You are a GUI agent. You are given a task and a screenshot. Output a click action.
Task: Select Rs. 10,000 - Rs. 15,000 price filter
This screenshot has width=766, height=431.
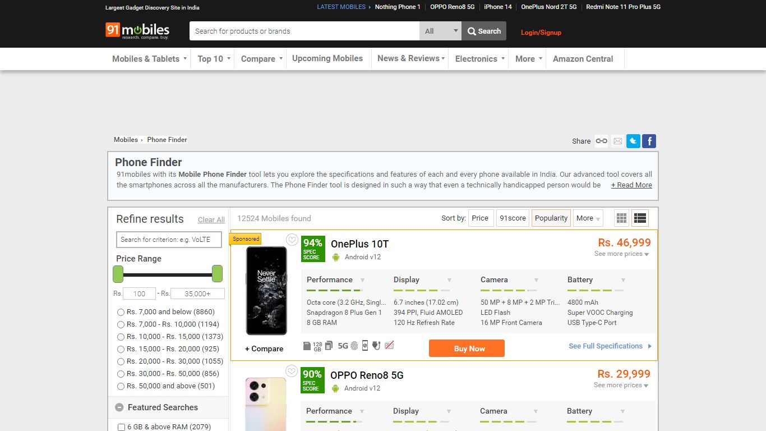(x=121, y=337)
